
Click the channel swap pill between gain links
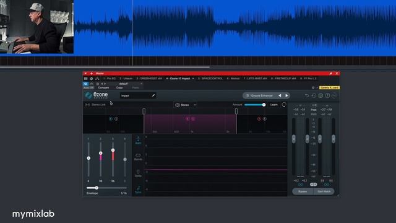click(314, 185)
